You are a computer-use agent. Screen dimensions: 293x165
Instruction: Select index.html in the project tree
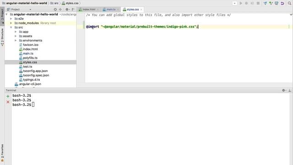pyautogui.click(x=30, y=49)
